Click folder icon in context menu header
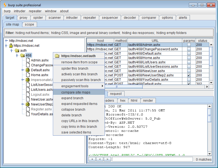 [57, 56]
